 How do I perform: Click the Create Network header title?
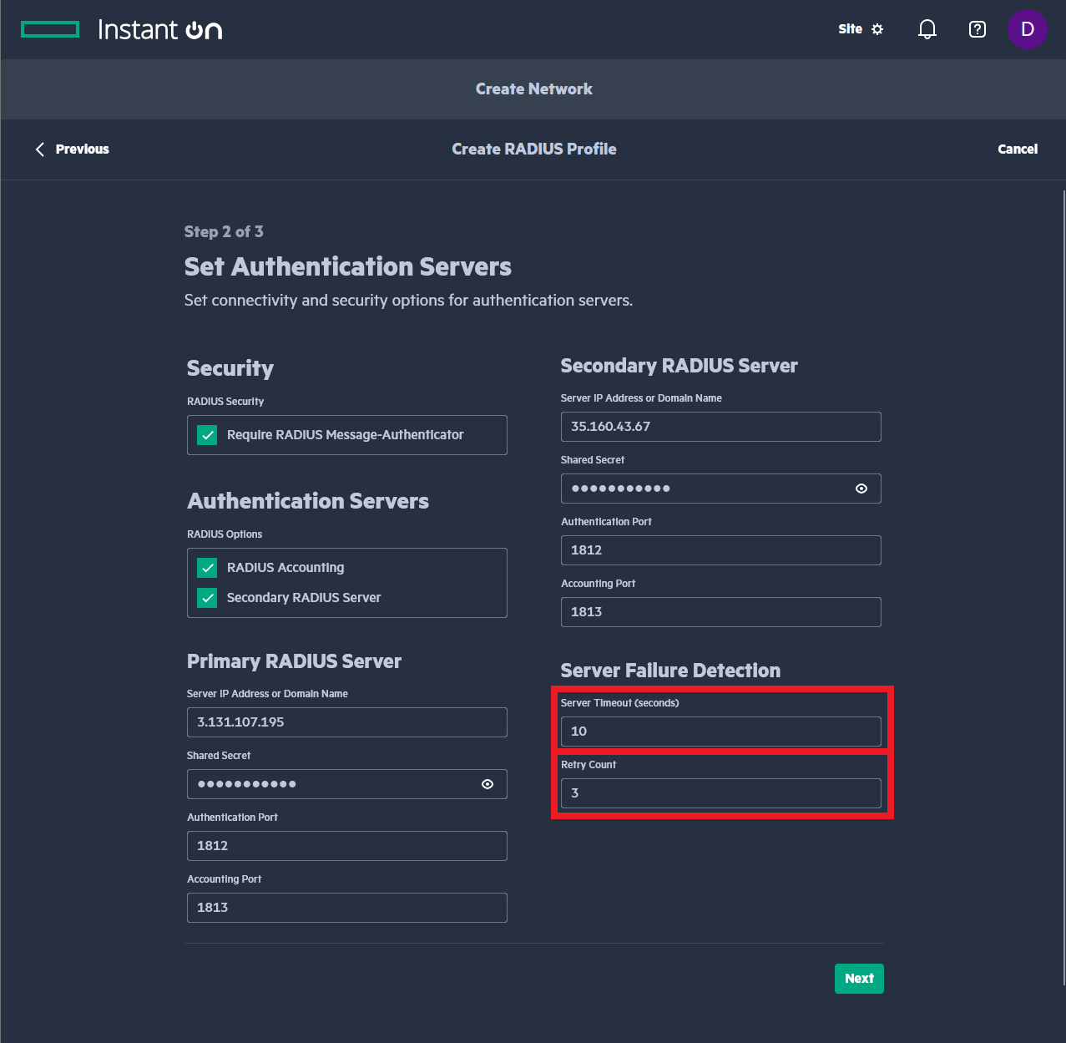point(534,89)
